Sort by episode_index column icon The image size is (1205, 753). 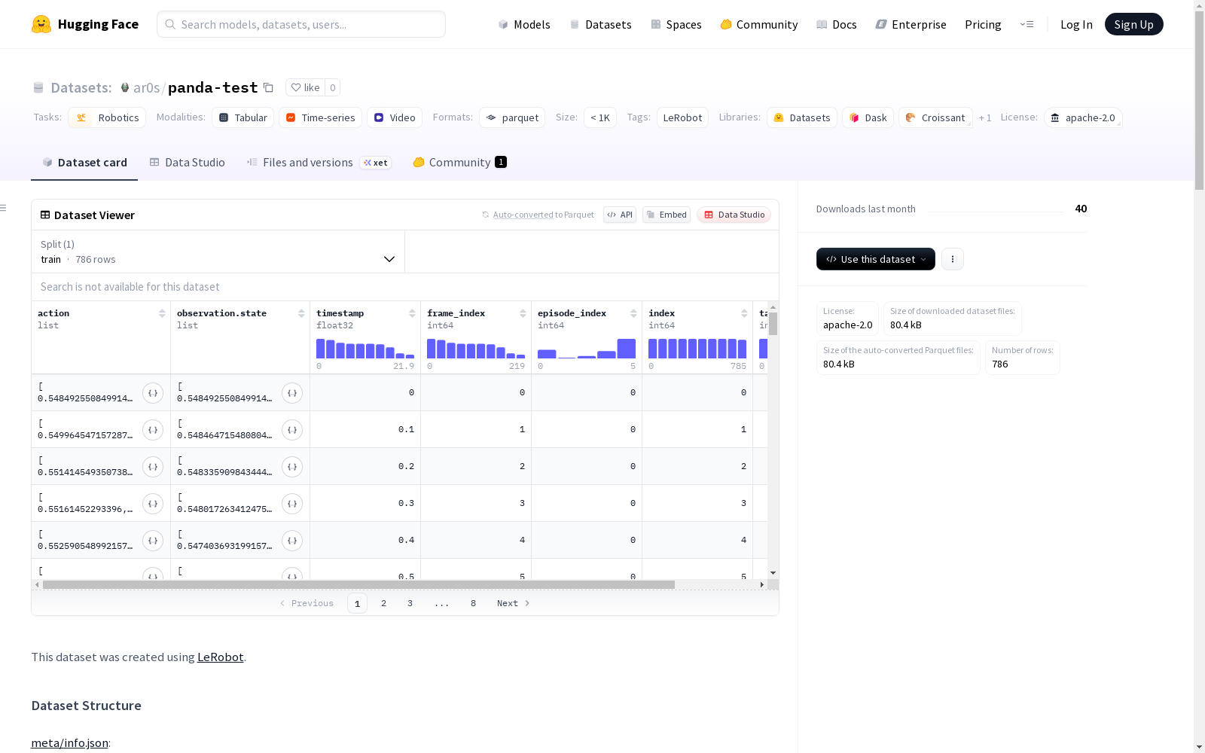[x=633, y=313]
